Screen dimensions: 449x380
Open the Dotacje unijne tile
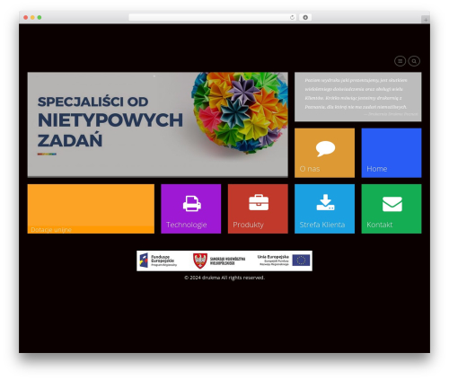pos(91,208)
